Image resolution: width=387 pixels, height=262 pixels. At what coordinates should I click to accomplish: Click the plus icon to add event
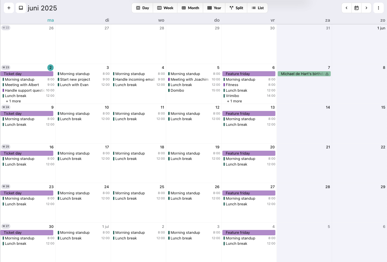point(9,8)
